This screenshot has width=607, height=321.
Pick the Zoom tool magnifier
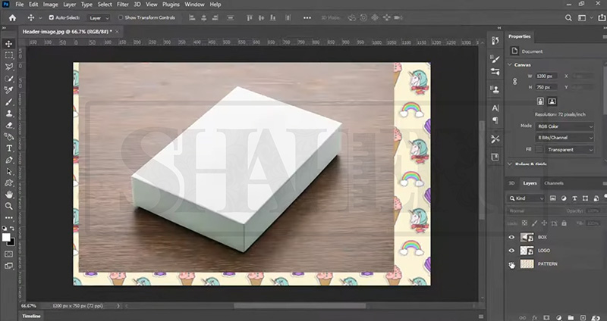coord(8,205)
